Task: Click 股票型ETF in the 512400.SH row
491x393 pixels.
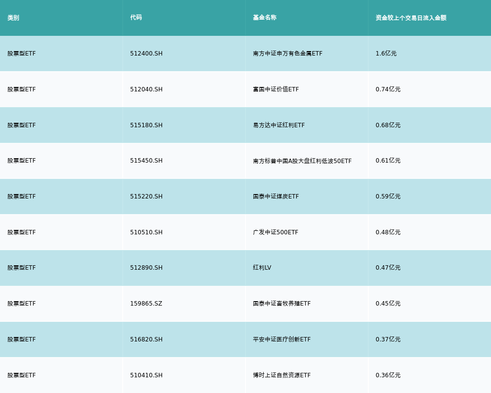Action: tap(22, 54)
